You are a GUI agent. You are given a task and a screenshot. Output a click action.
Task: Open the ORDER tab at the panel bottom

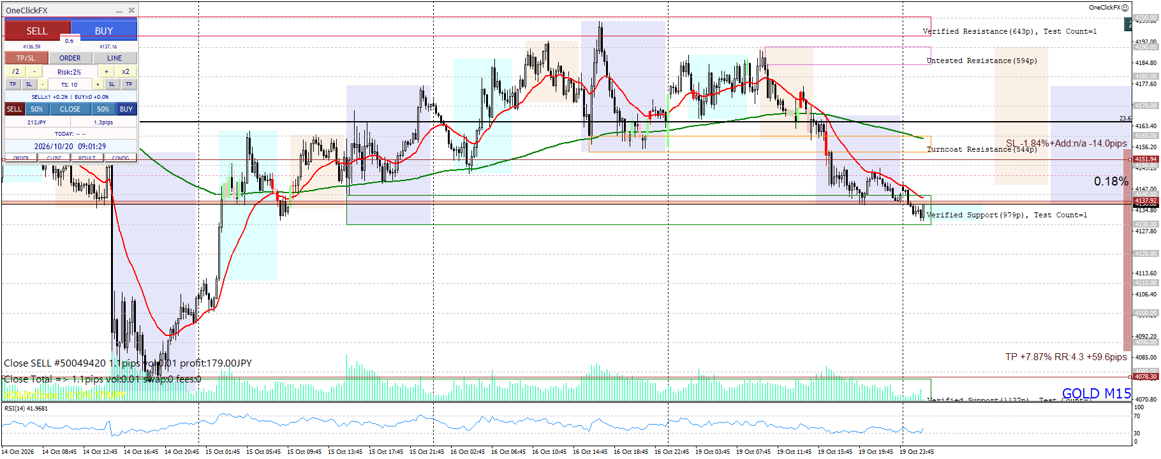[21, 158]
